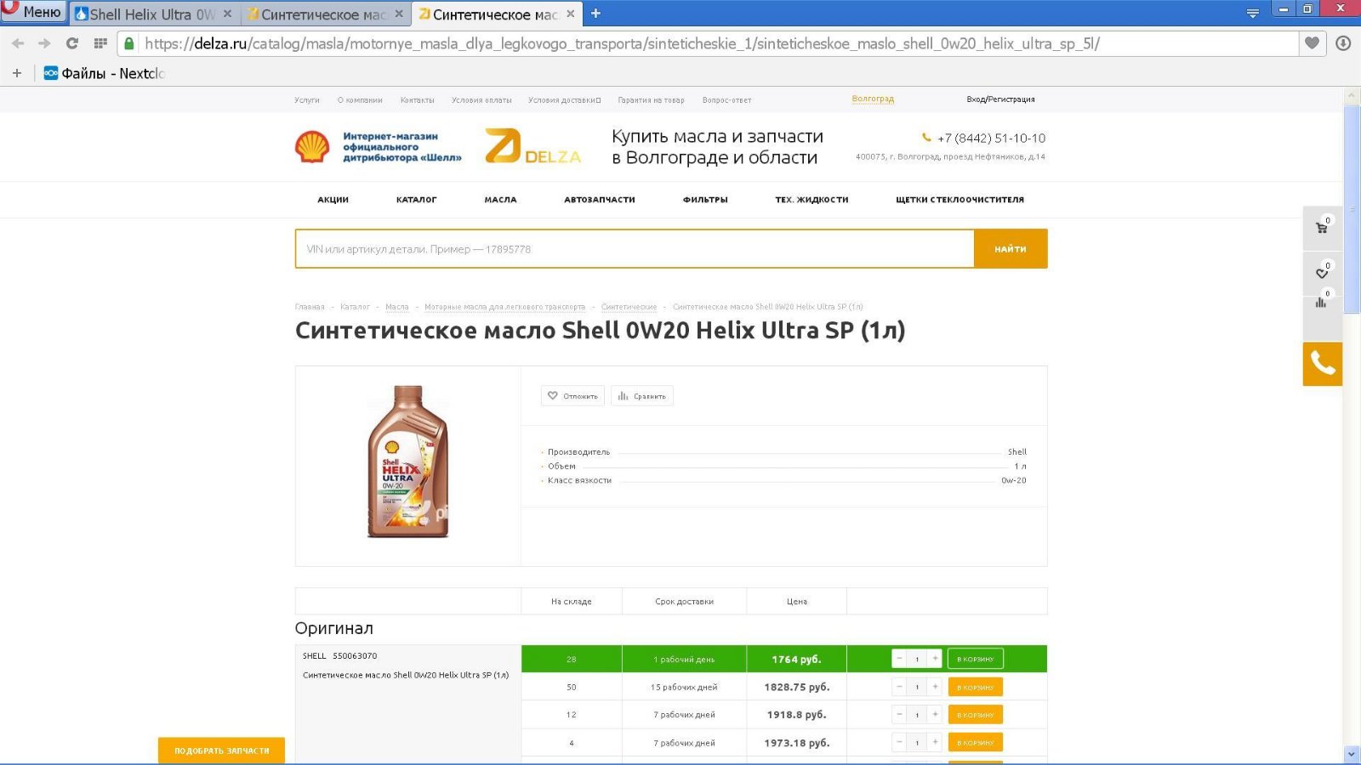Image resolution: width=1361 pixels, height=765 pixels.
Task: Click ПОДОБРАТЬ ЗАПЧАСТИ button
Action: 221,751
